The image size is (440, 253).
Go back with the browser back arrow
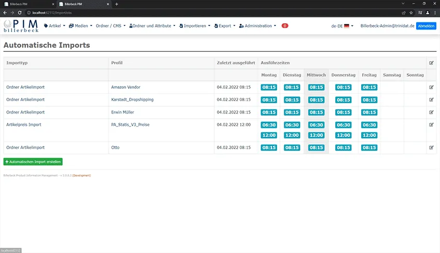(x=5, y=12)
